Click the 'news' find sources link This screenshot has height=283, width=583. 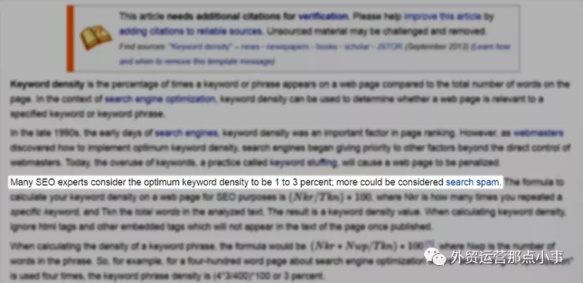pos(249,47)
